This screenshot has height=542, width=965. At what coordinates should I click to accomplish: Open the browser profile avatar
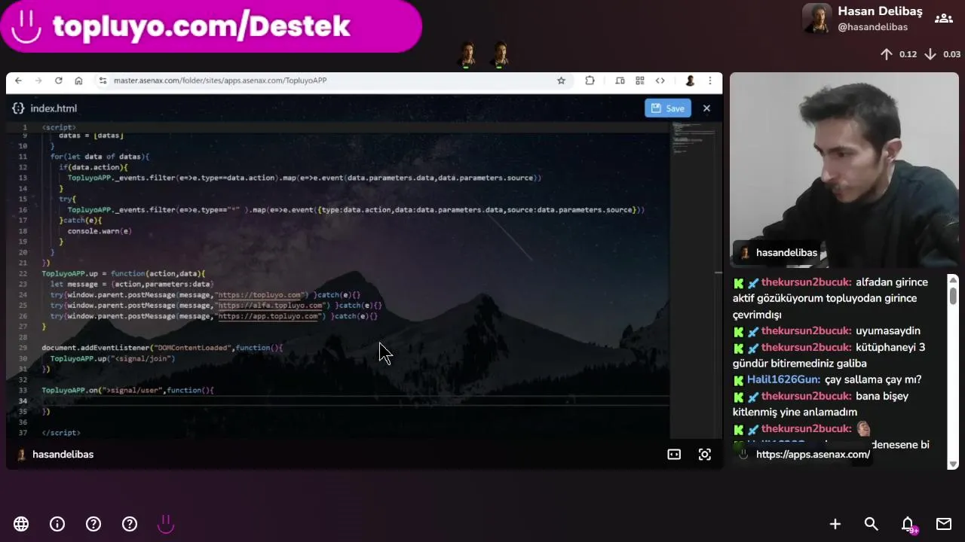tap(690, 81)
